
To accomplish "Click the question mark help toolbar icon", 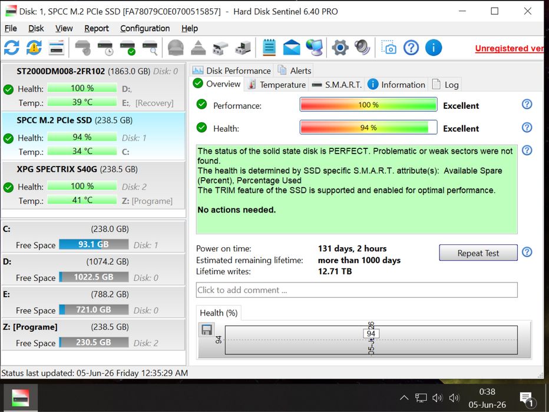I will click(411, 48).
